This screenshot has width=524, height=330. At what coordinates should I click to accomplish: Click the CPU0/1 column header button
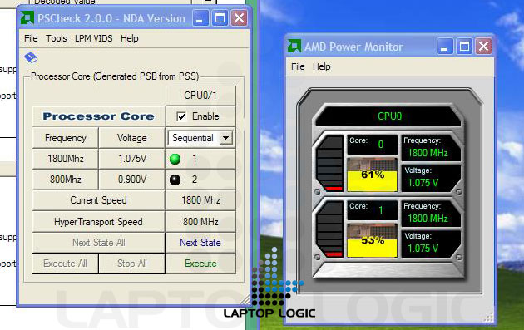200,96
